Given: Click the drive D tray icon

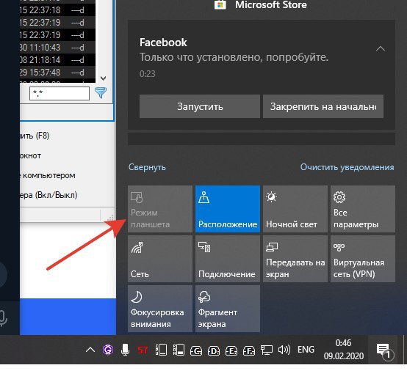Looking at the screenshot, I should (x=214, y=350).
